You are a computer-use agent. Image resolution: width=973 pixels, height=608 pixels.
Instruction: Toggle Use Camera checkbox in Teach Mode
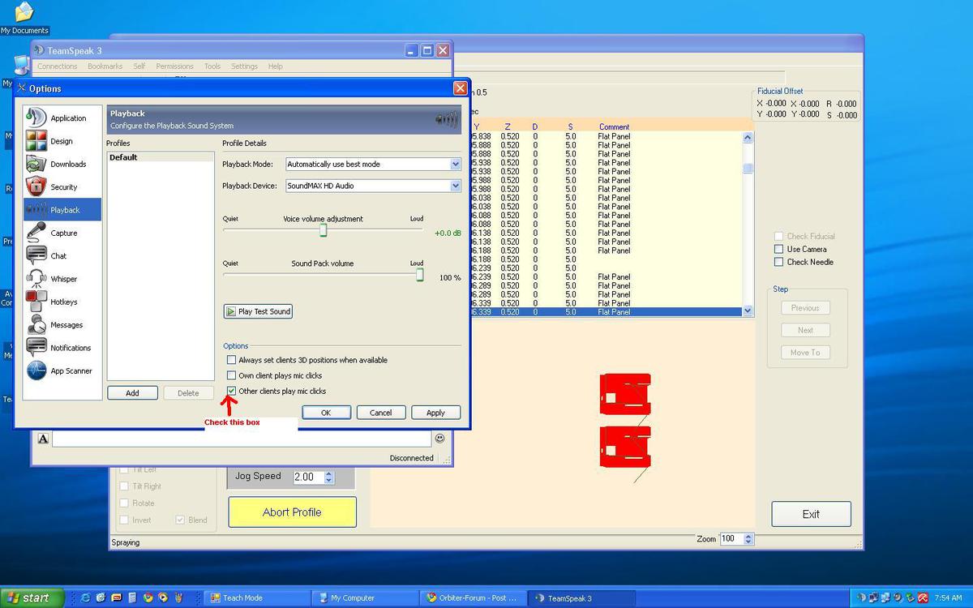779,249
